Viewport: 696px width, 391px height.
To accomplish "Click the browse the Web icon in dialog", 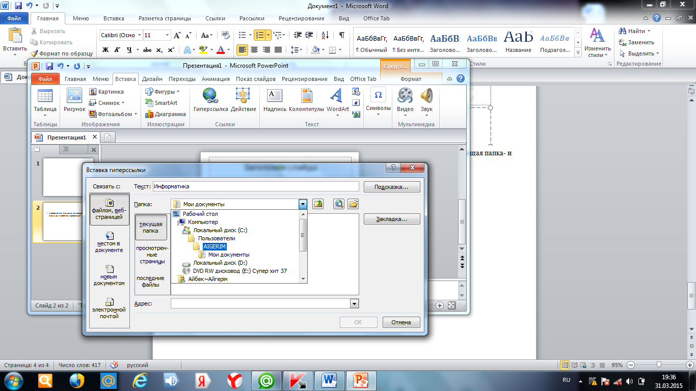I will click(x=339, y=204).
